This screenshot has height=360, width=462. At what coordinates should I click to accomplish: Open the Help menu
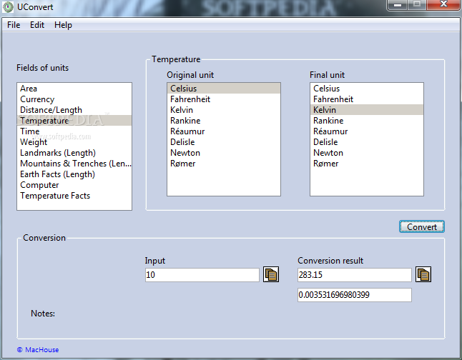click(63, 25)
